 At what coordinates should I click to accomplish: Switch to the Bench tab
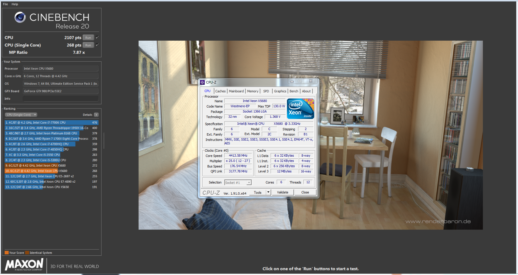click(294, 91)
